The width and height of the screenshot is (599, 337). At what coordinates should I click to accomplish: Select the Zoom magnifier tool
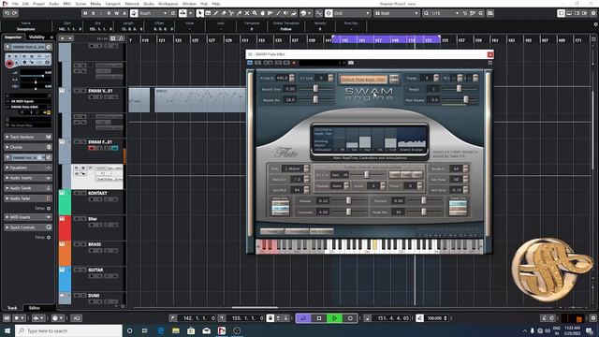click(x=255, y=13)
